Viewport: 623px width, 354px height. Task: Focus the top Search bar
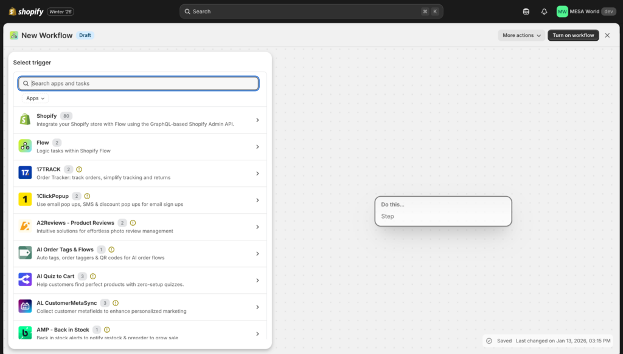(311, 12)
